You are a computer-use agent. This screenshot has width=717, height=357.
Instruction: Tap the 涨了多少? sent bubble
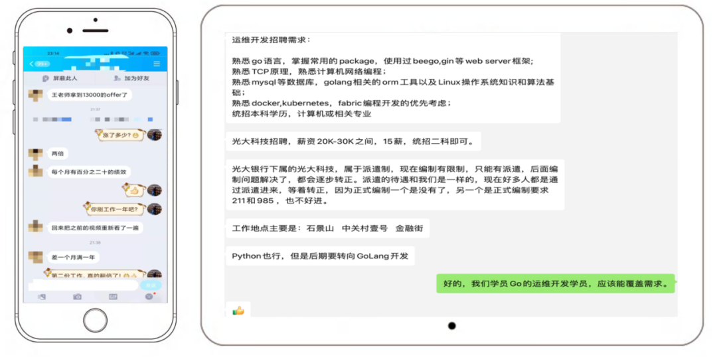tap(119, 135)
